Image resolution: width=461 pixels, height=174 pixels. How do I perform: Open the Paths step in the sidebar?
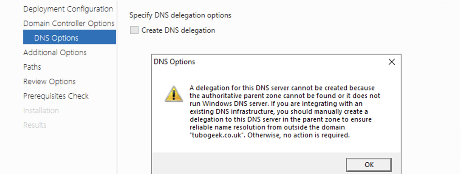(32, 67)
